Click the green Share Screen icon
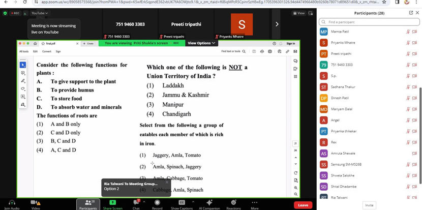The width and height of the screenshot is (422, 210). [x=112, y=202]
